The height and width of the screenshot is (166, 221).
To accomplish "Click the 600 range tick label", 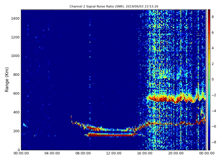I will (16, 94).
